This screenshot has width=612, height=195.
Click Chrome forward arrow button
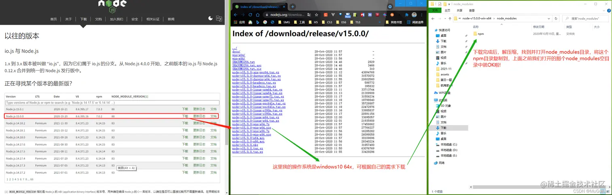coord(243,15)
